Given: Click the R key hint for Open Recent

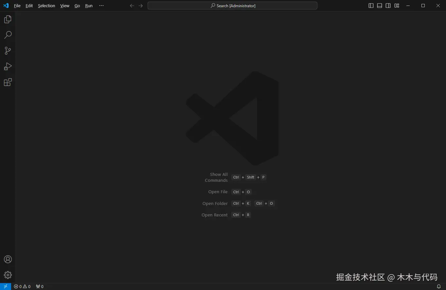Looking at the screenshot, I should (x=248, y=215).
